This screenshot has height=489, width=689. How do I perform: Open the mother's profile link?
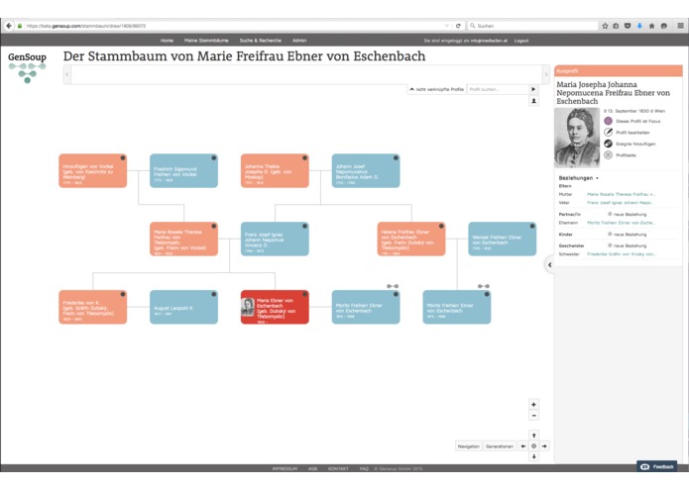[x=621, y=194]
